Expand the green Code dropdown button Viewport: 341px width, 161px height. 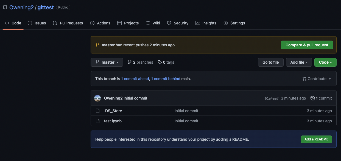326,62
